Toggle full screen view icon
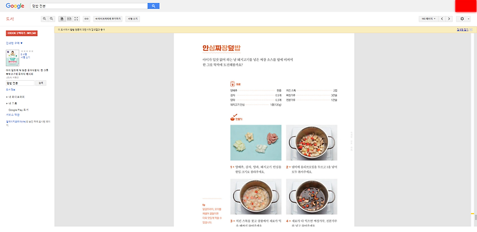 point(76,19)
